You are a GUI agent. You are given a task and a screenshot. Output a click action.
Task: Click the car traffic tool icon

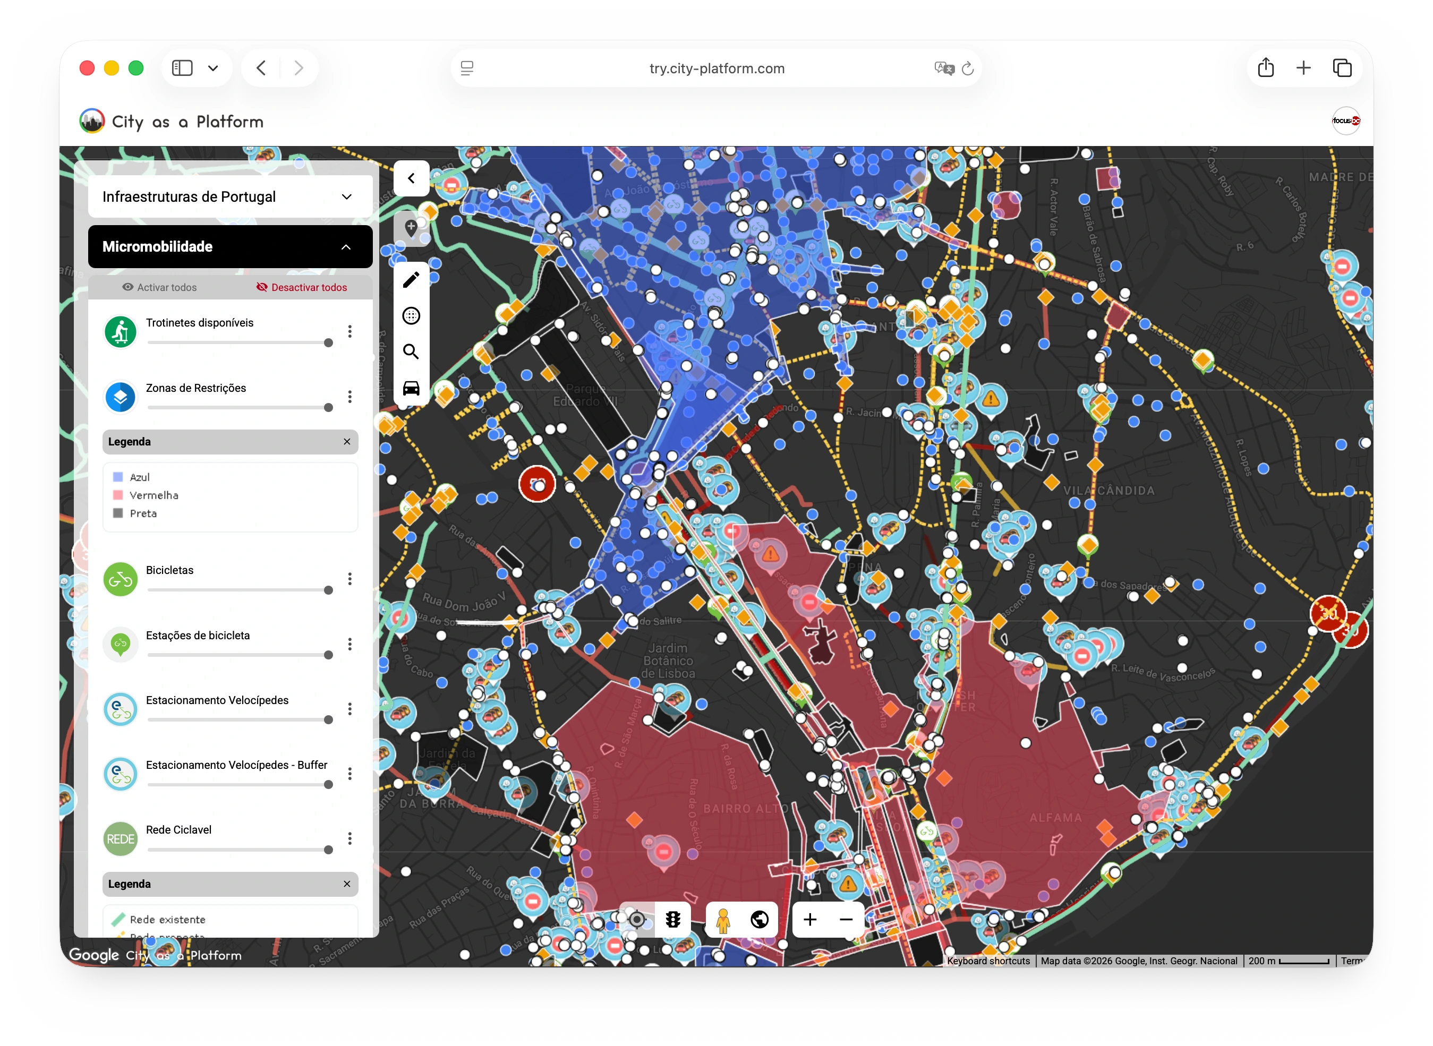coord(411,388)
